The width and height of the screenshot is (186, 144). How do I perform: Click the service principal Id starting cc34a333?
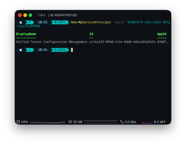122,42
